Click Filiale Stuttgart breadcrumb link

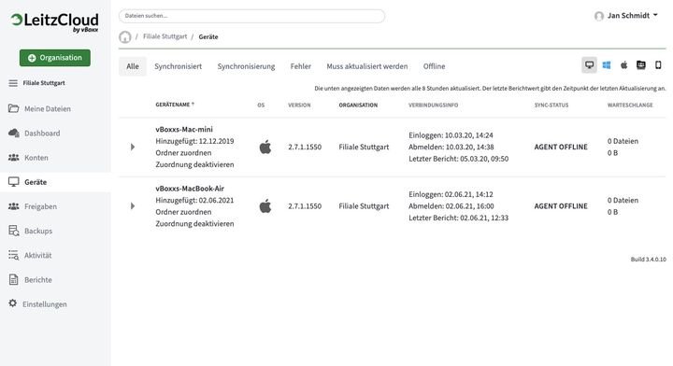coord(165,36)
